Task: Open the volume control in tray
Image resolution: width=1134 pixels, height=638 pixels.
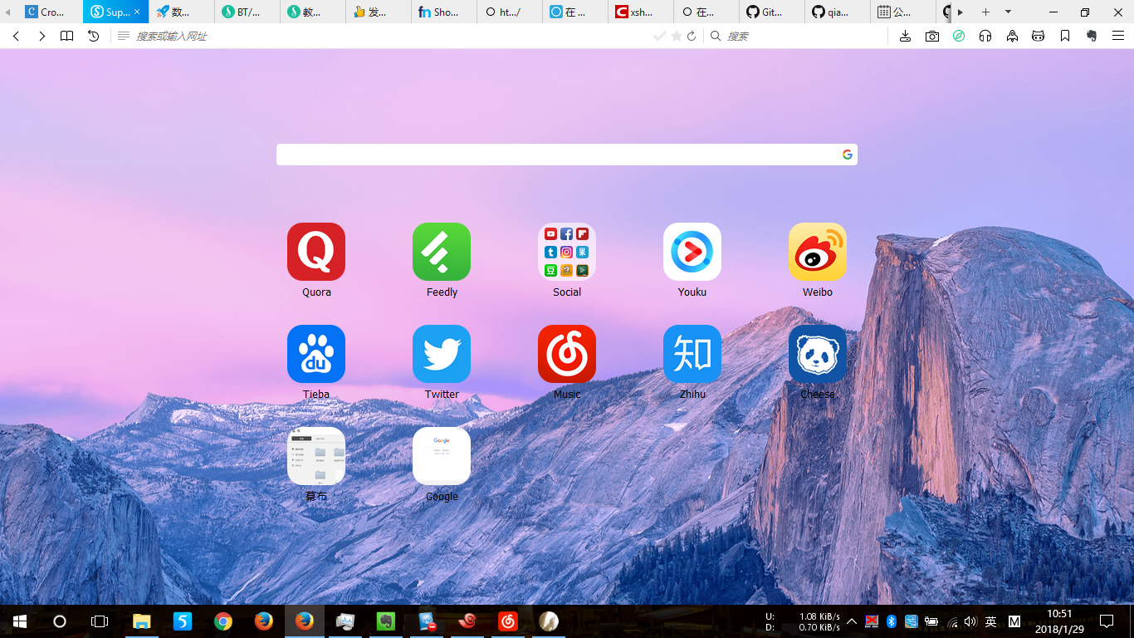Action: [970, 621]
